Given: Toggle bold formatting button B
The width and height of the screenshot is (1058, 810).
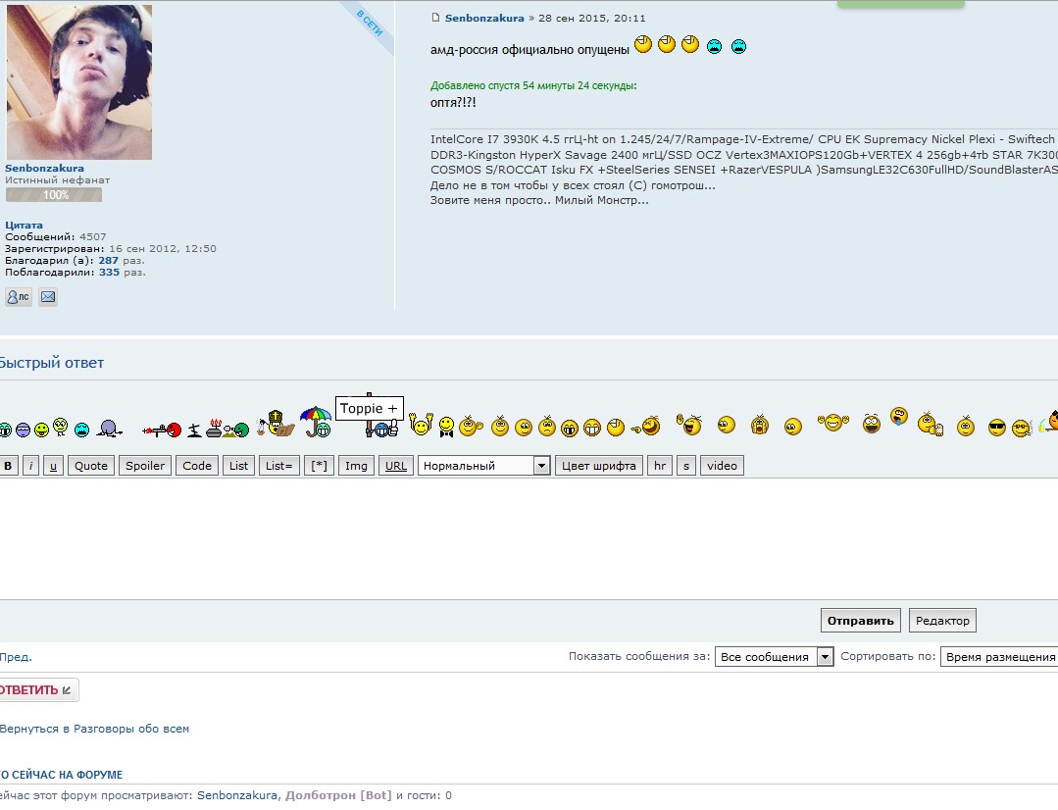Looking at the screenshot, I should [9, 466].
